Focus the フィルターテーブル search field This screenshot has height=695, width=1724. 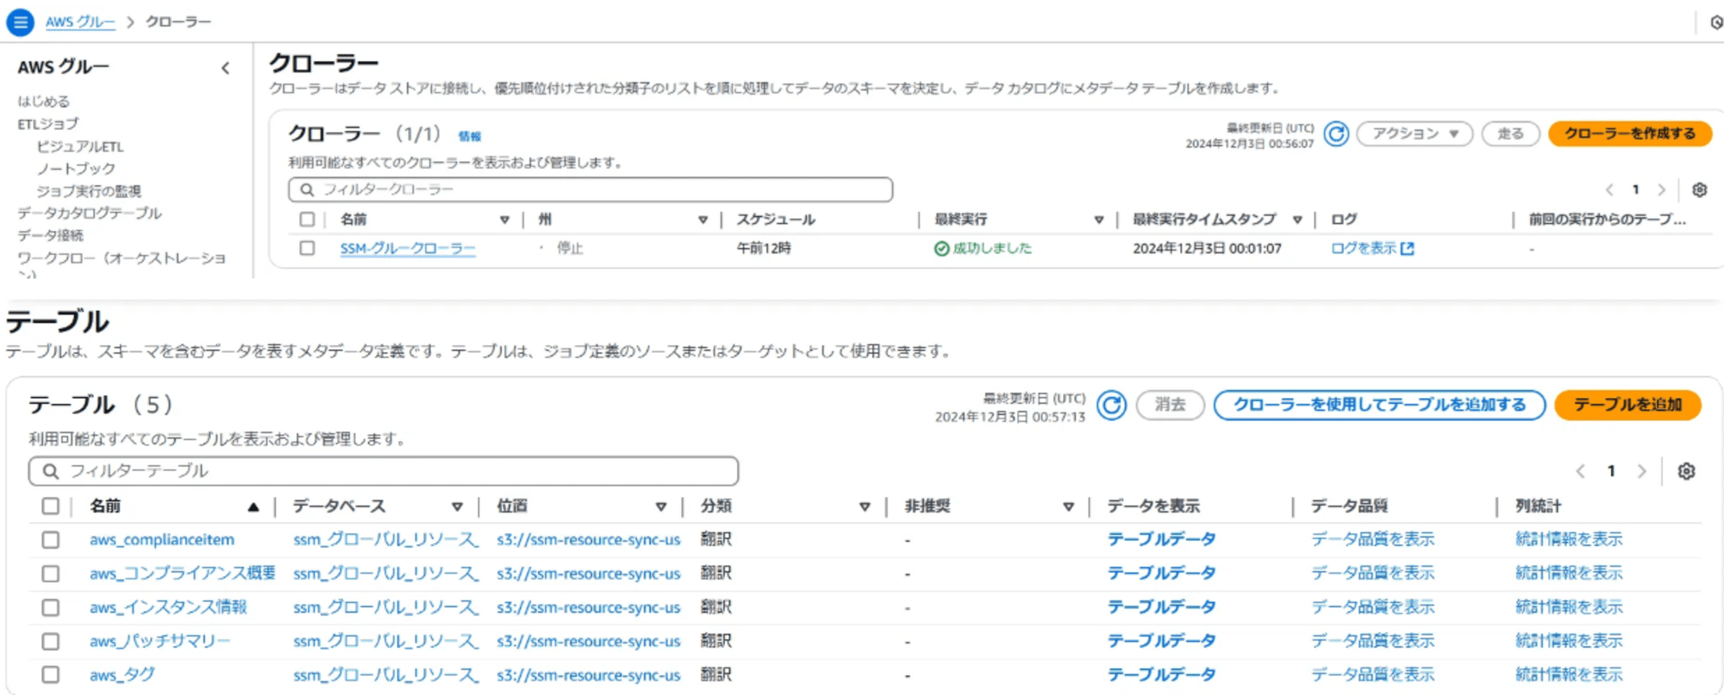pos(384,471)
